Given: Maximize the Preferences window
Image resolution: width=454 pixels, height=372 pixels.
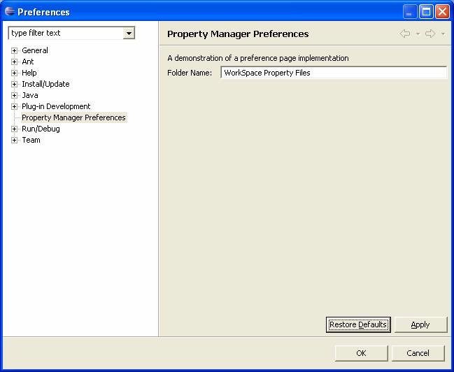Looking at the screenshot, I should point(426,12).
